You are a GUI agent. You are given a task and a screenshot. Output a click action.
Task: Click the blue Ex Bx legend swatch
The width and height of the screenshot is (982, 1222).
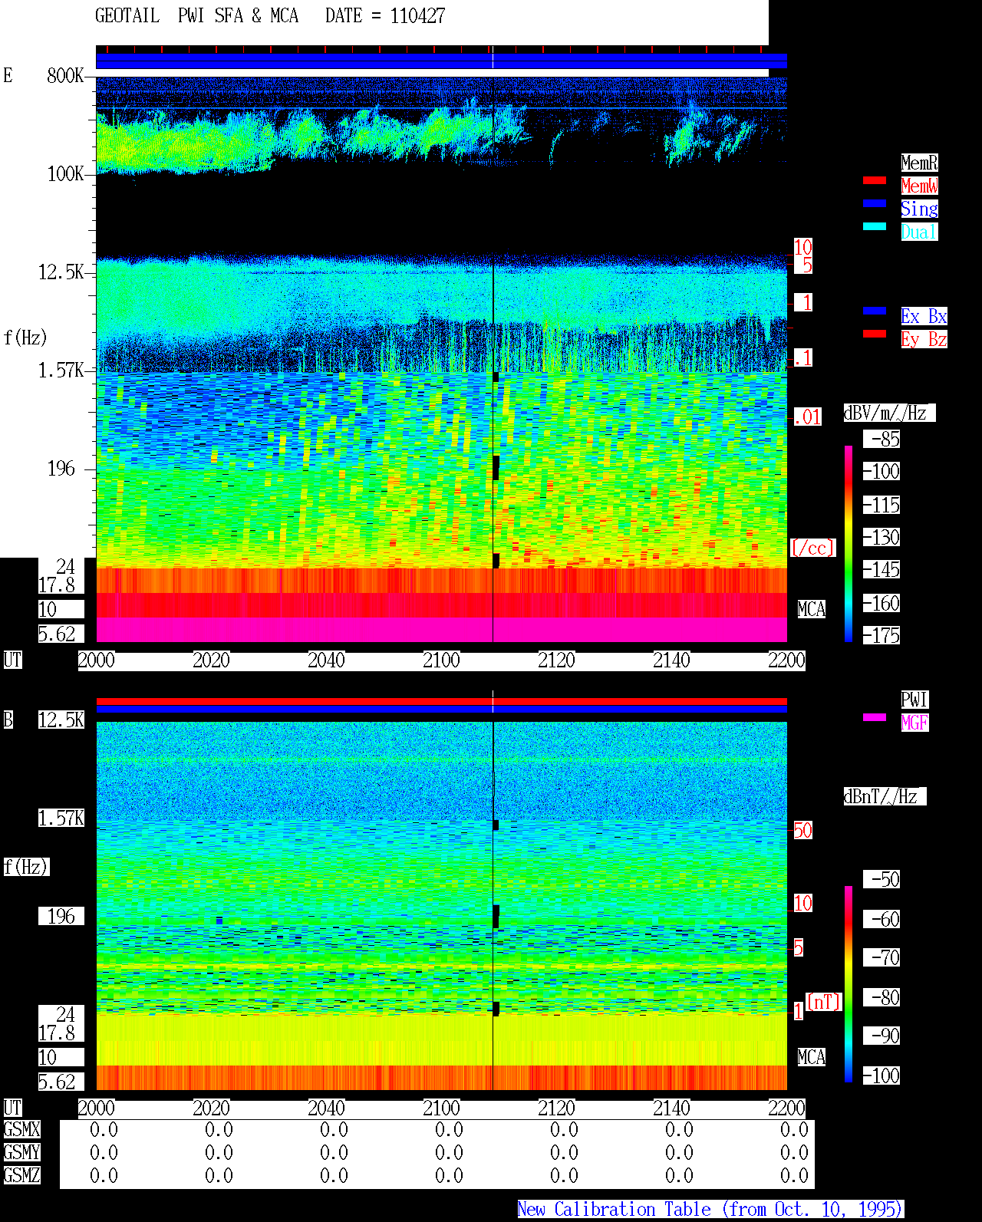(875, 311)
